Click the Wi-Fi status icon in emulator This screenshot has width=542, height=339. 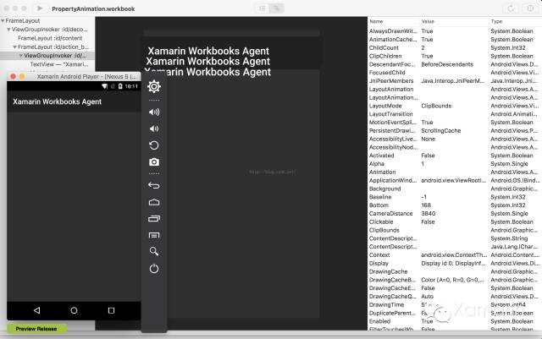[x=105, y=86]
